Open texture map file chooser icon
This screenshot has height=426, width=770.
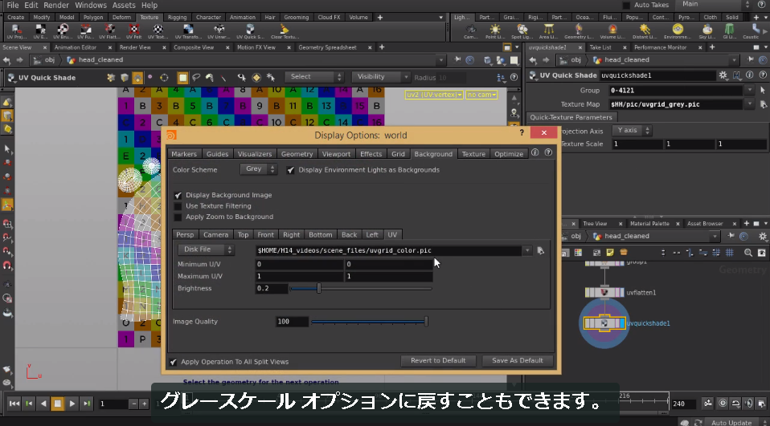(x=763, y=104)
